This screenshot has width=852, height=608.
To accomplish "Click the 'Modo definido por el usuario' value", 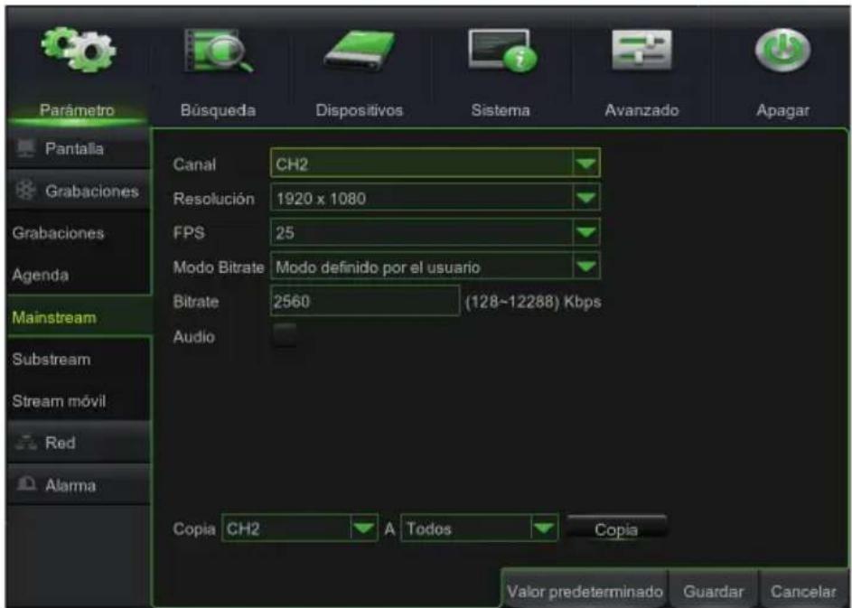I will coord(379,267).
